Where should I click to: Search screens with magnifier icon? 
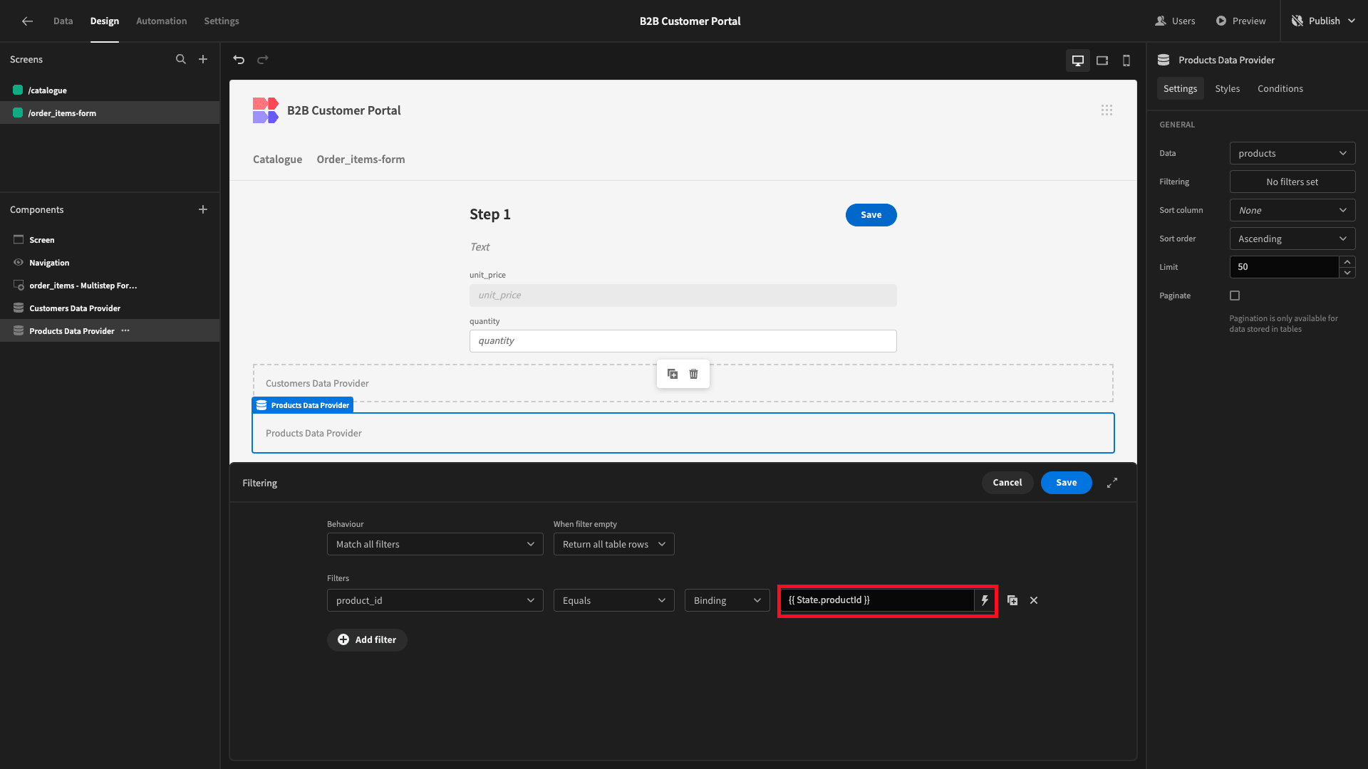[181, 60]
